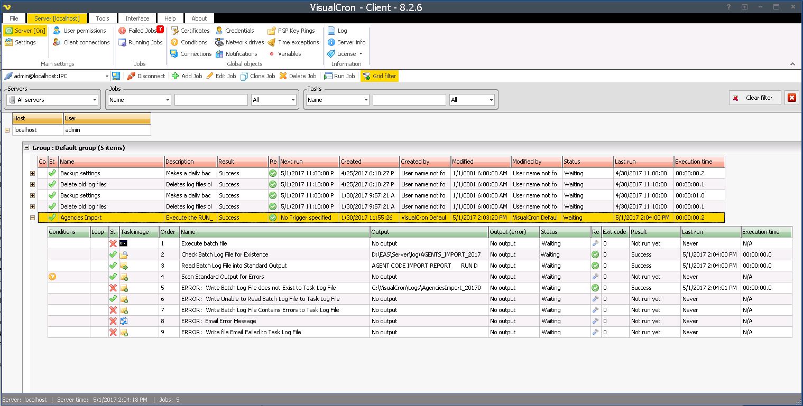Image resolution: width=803 pixels, height=406 pixels.
Task: Open Server info
Action: coord(351,42)
